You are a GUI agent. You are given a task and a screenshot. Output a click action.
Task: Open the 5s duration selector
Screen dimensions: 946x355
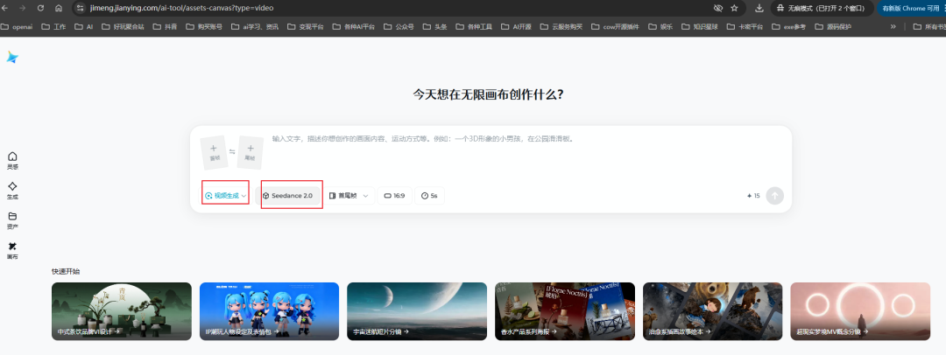pos(429,196)
